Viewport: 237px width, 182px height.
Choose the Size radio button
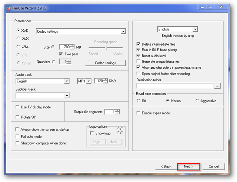coord(53,47)
